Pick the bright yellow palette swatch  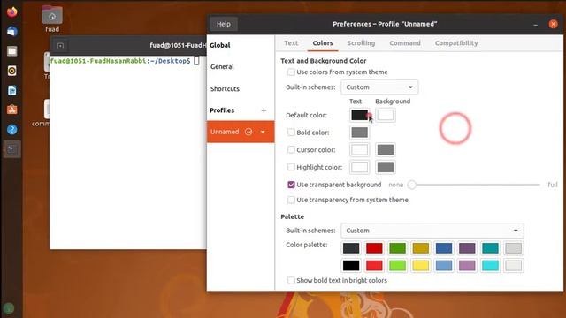421,266
